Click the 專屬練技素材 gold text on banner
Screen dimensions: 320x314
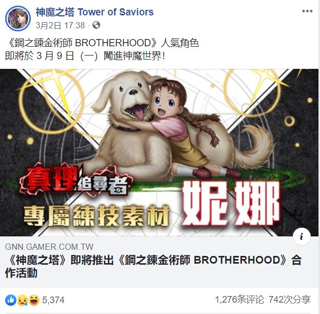97,216
